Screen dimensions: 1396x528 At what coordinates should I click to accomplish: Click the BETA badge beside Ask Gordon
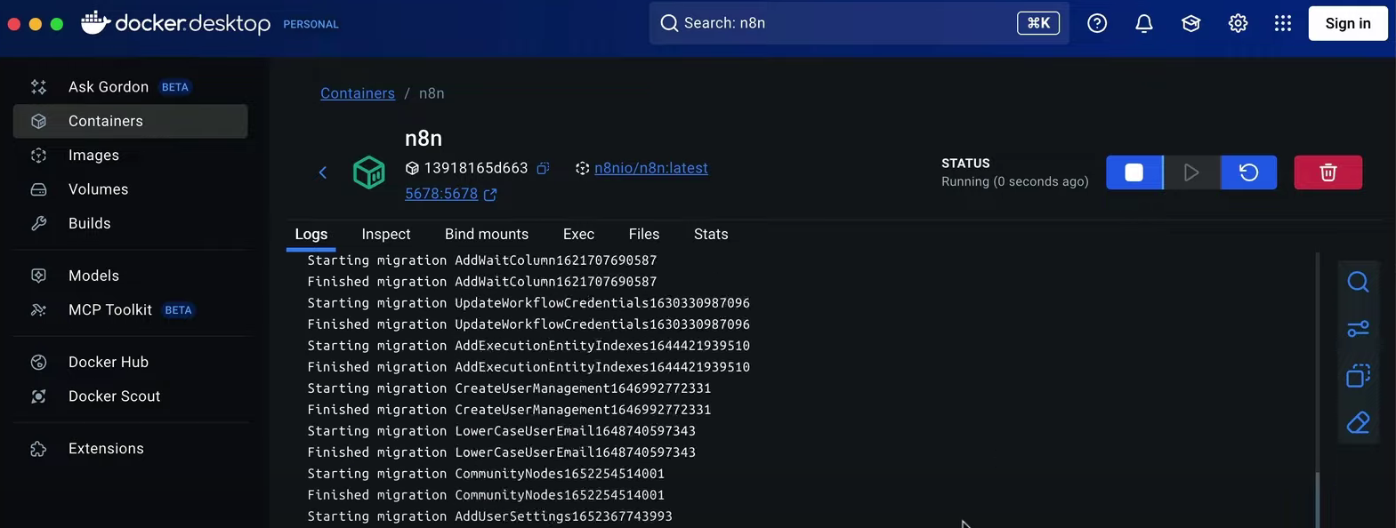175,87
